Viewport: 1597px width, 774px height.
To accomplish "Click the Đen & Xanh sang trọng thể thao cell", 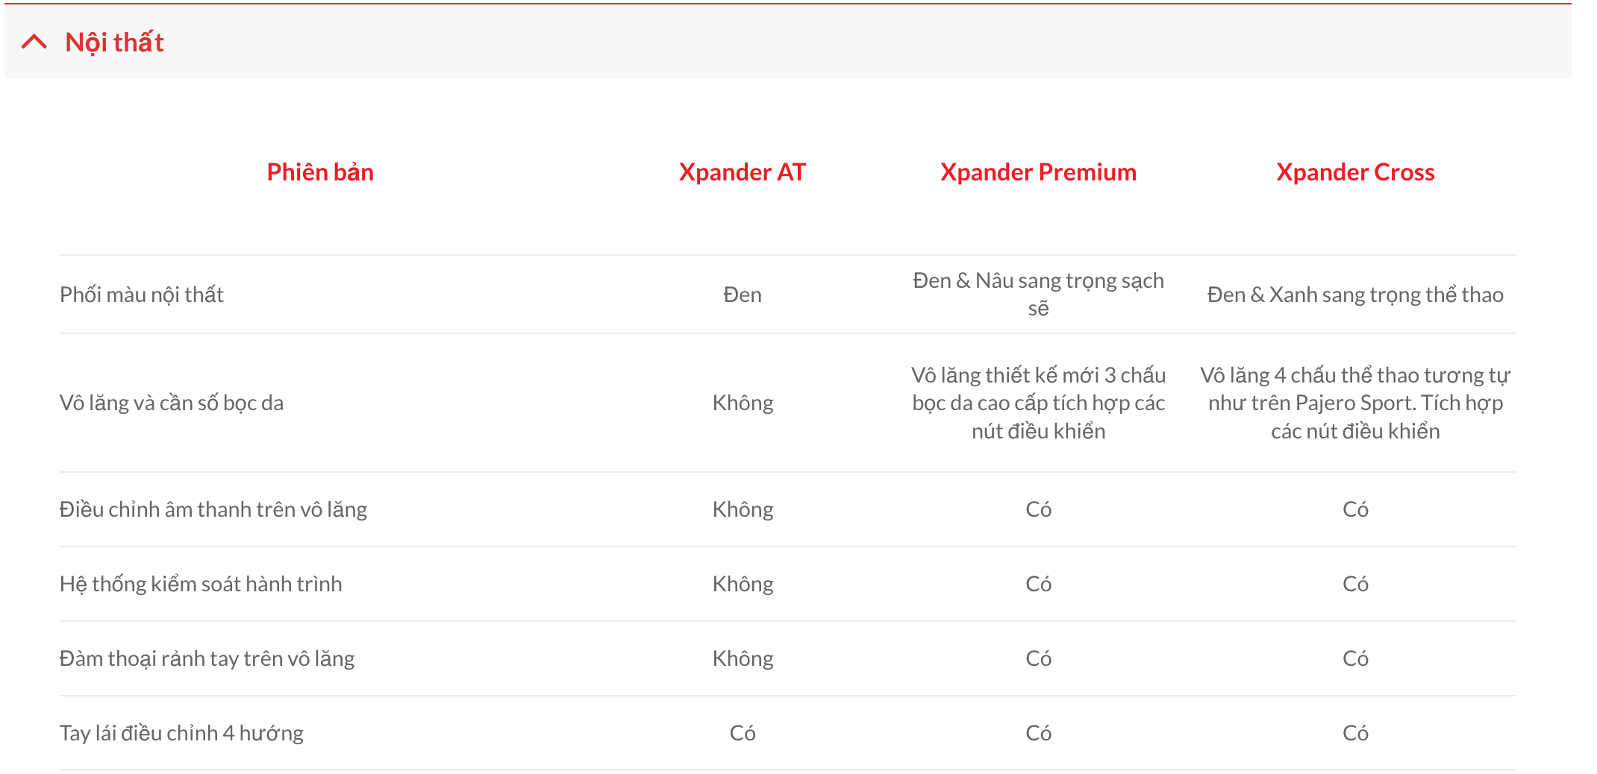I will click(1355, 295).
